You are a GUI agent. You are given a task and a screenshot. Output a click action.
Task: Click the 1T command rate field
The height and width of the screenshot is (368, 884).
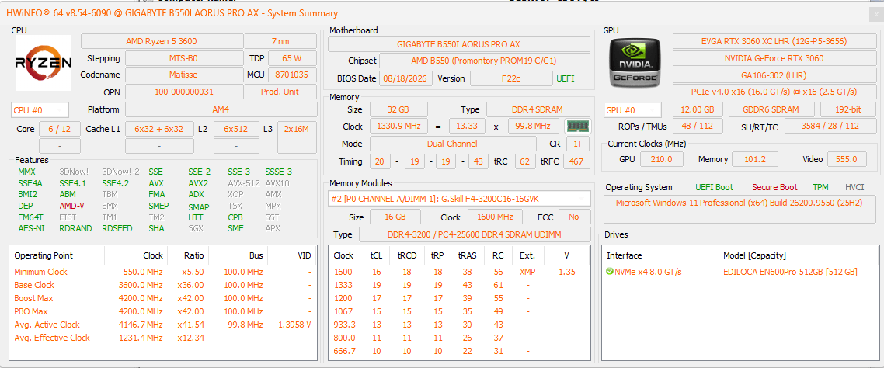coord(578,144)
